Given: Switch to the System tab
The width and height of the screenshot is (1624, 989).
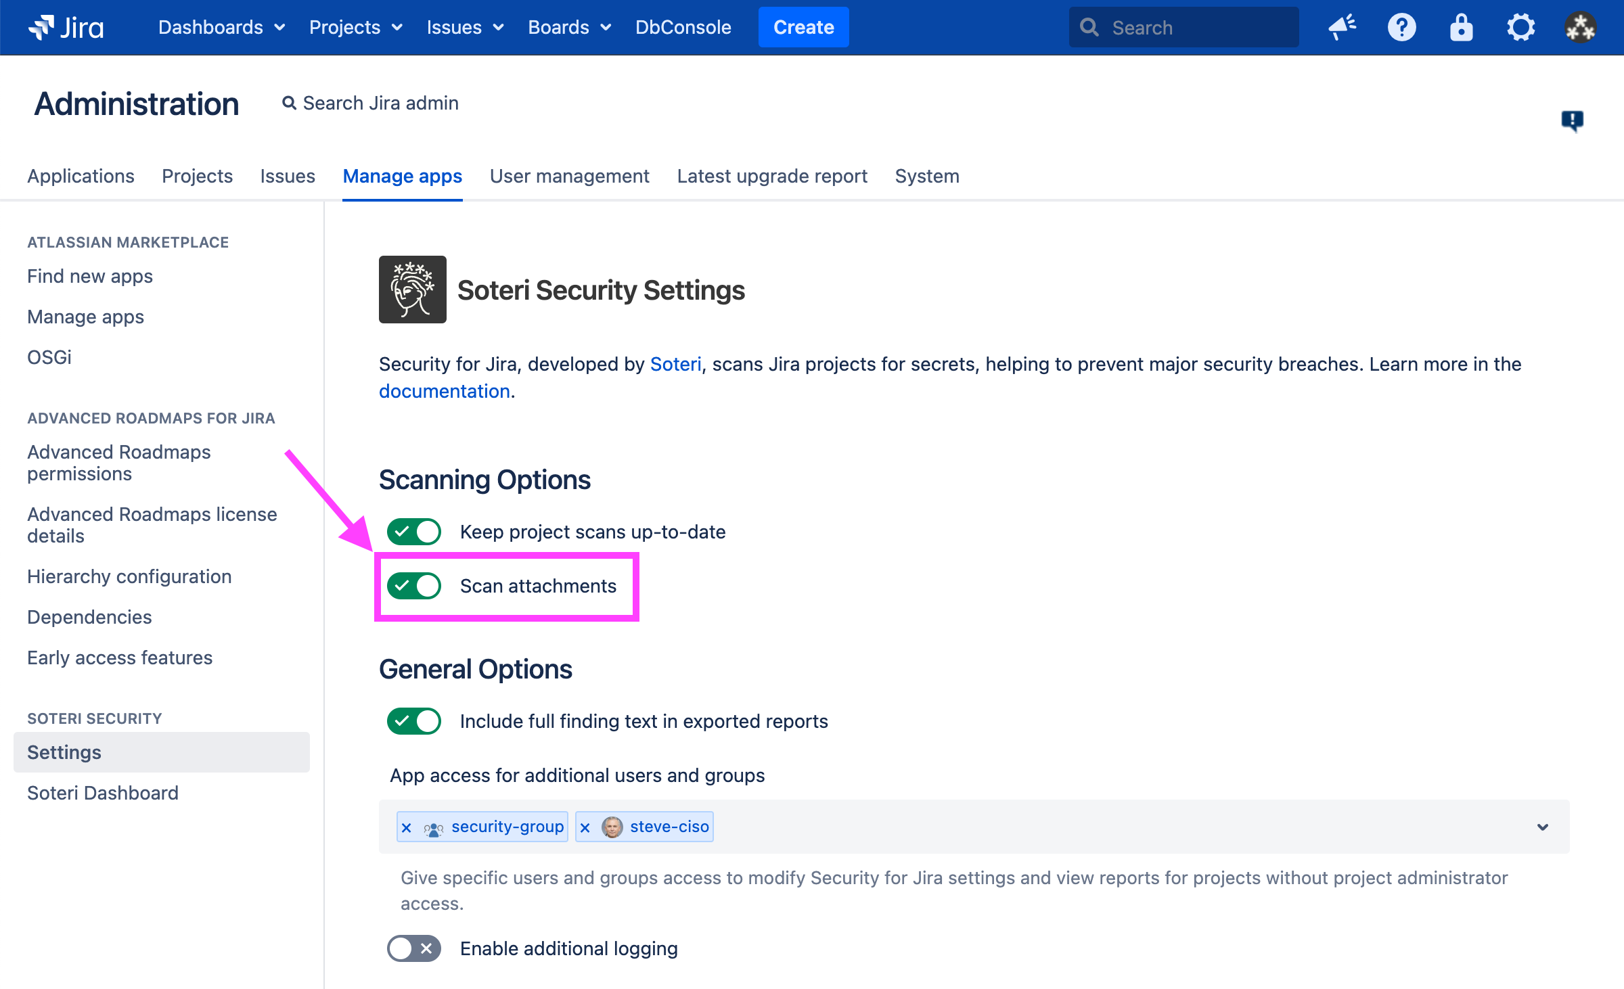Looking at the screenshot, I should point(926,176).
